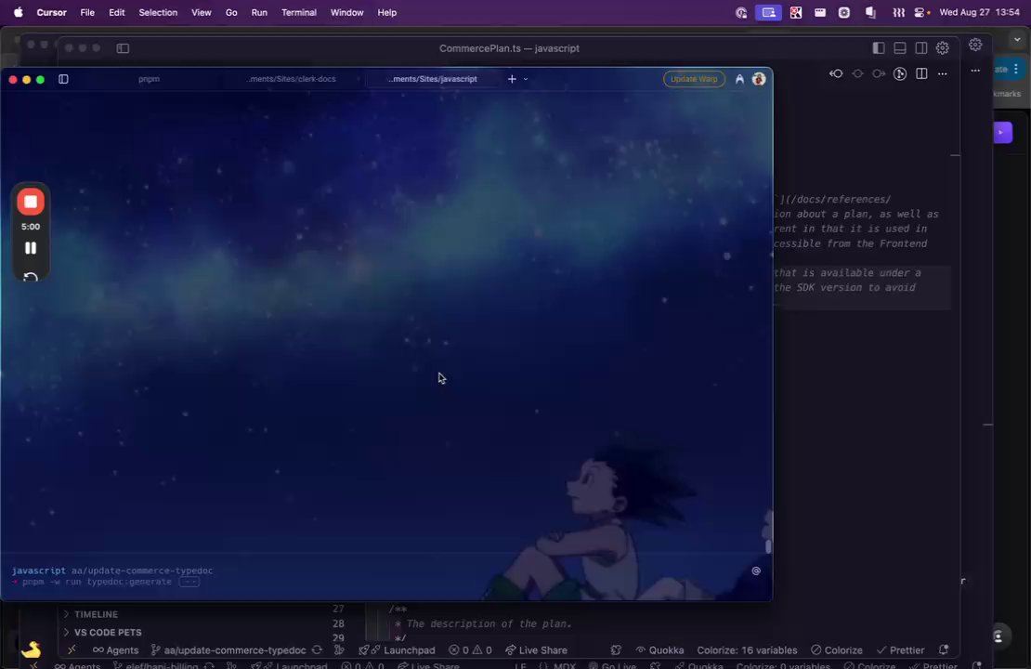1031x669 pixels.
Task: Open the Warp user avatar menu
Action: pyautogui.click(x=758, y=79)
